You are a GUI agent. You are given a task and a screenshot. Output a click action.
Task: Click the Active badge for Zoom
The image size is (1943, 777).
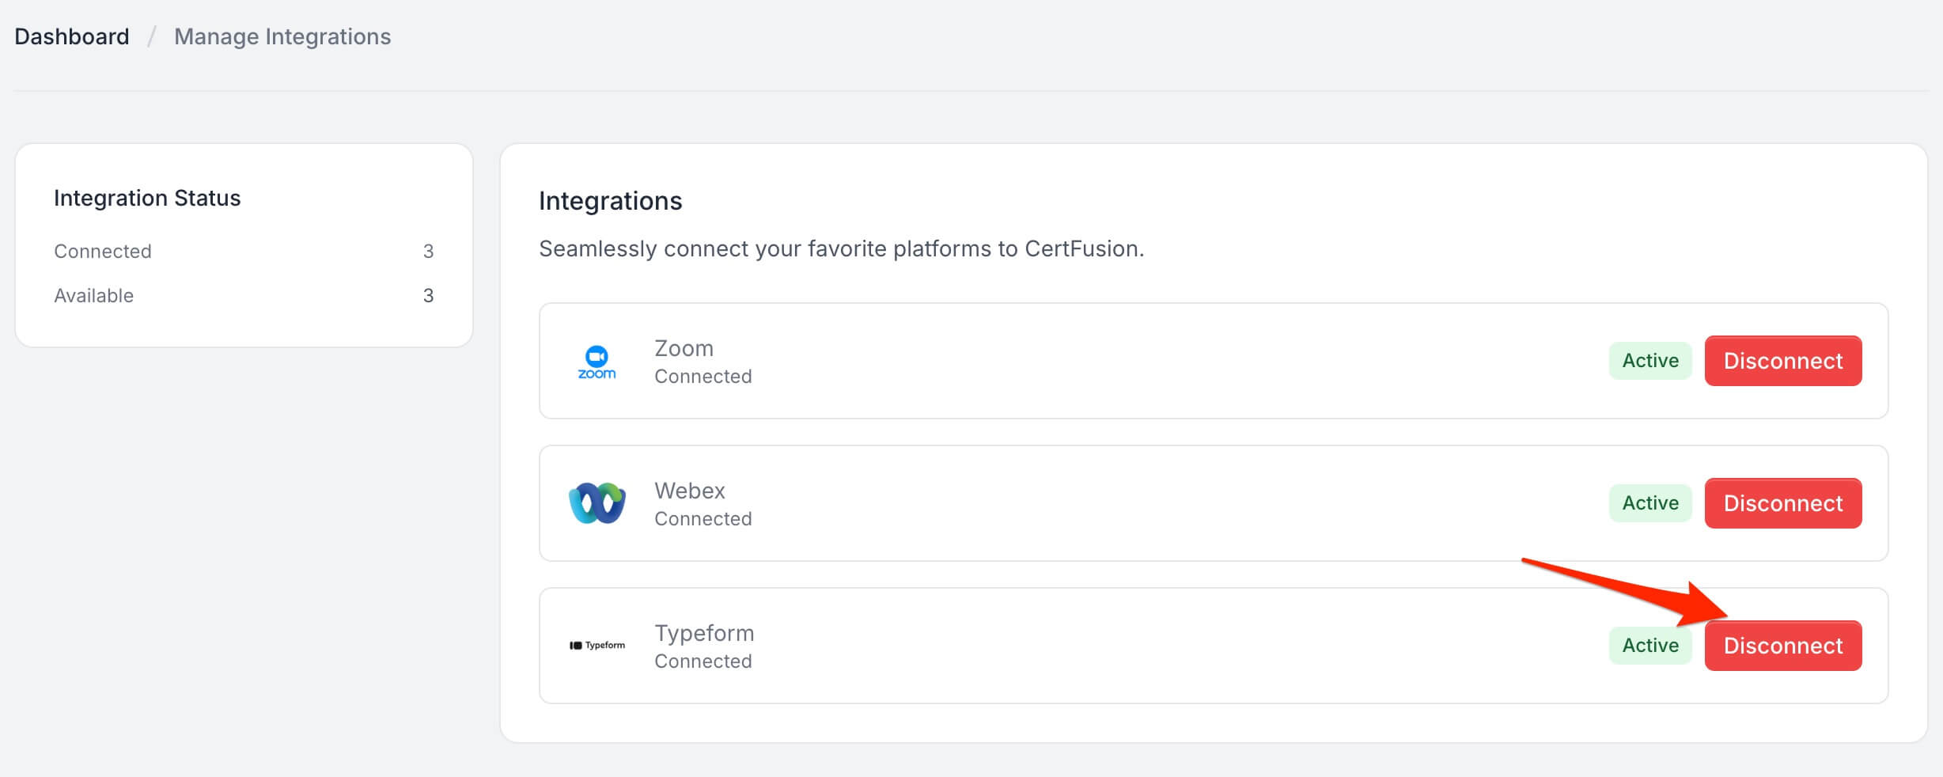pos(1649,361)
